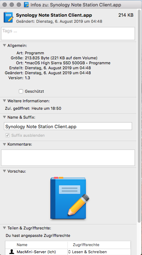Screen dimensions: 142x255
Task: Collapse the Name & Suffix section
Action: 5,117
